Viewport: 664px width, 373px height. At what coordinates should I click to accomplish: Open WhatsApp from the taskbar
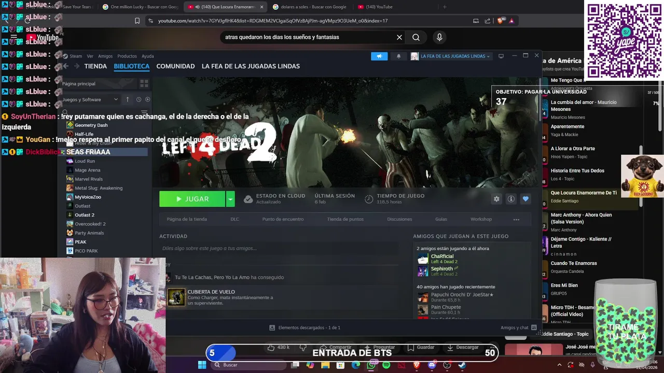pyautogui.click(x=371, y=365)
